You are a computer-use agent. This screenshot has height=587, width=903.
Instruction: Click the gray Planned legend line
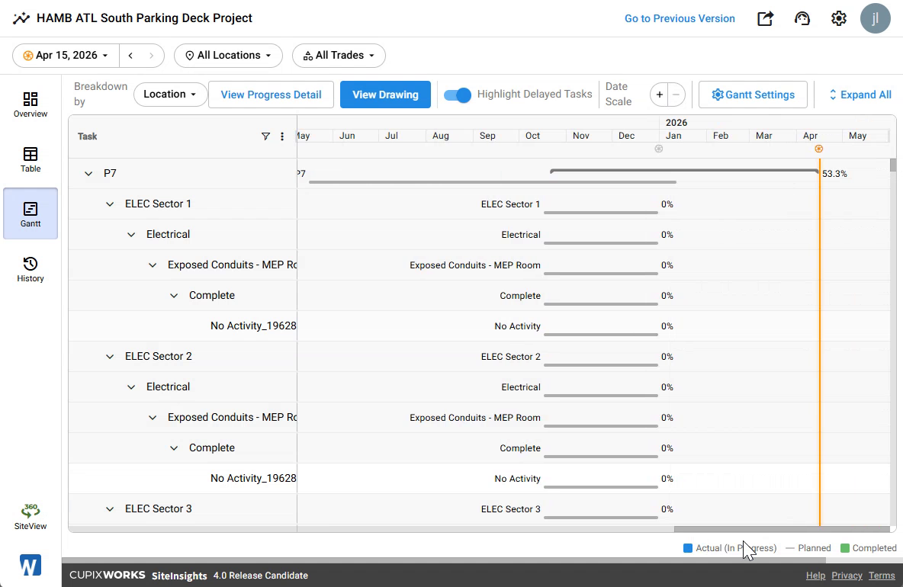790,548
